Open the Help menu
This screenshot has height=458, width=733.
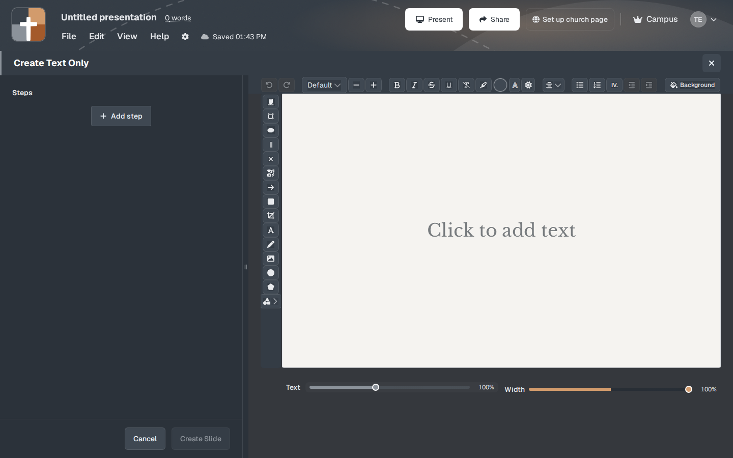(x=159, y=36)
